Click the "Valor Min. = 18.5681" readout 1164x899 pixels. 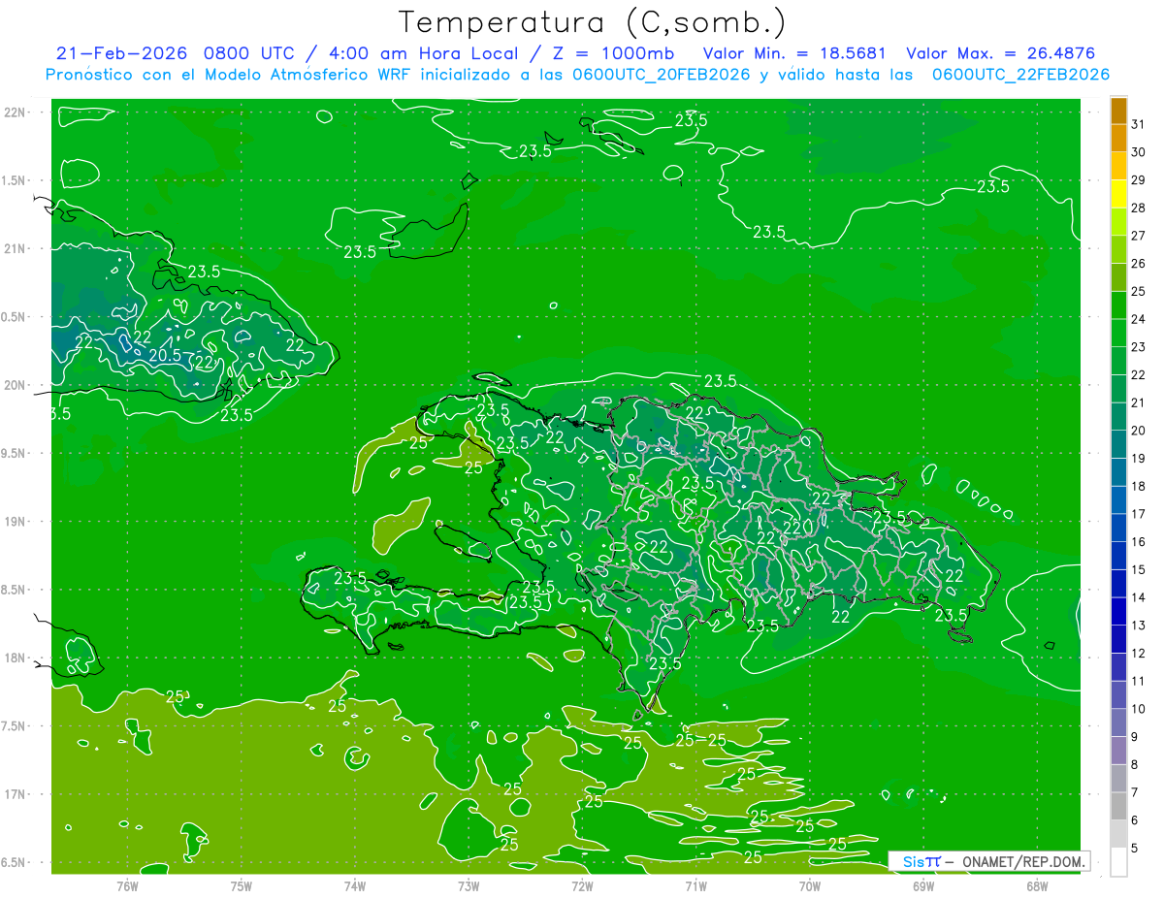click(x=793, y=53)
